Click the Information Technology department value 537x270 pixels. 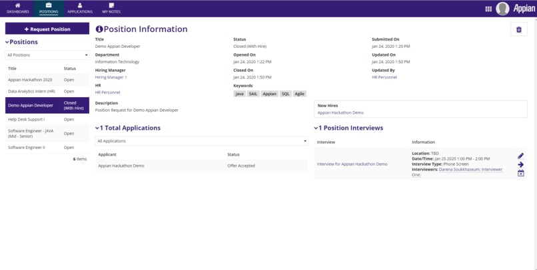tap(117, 62)
